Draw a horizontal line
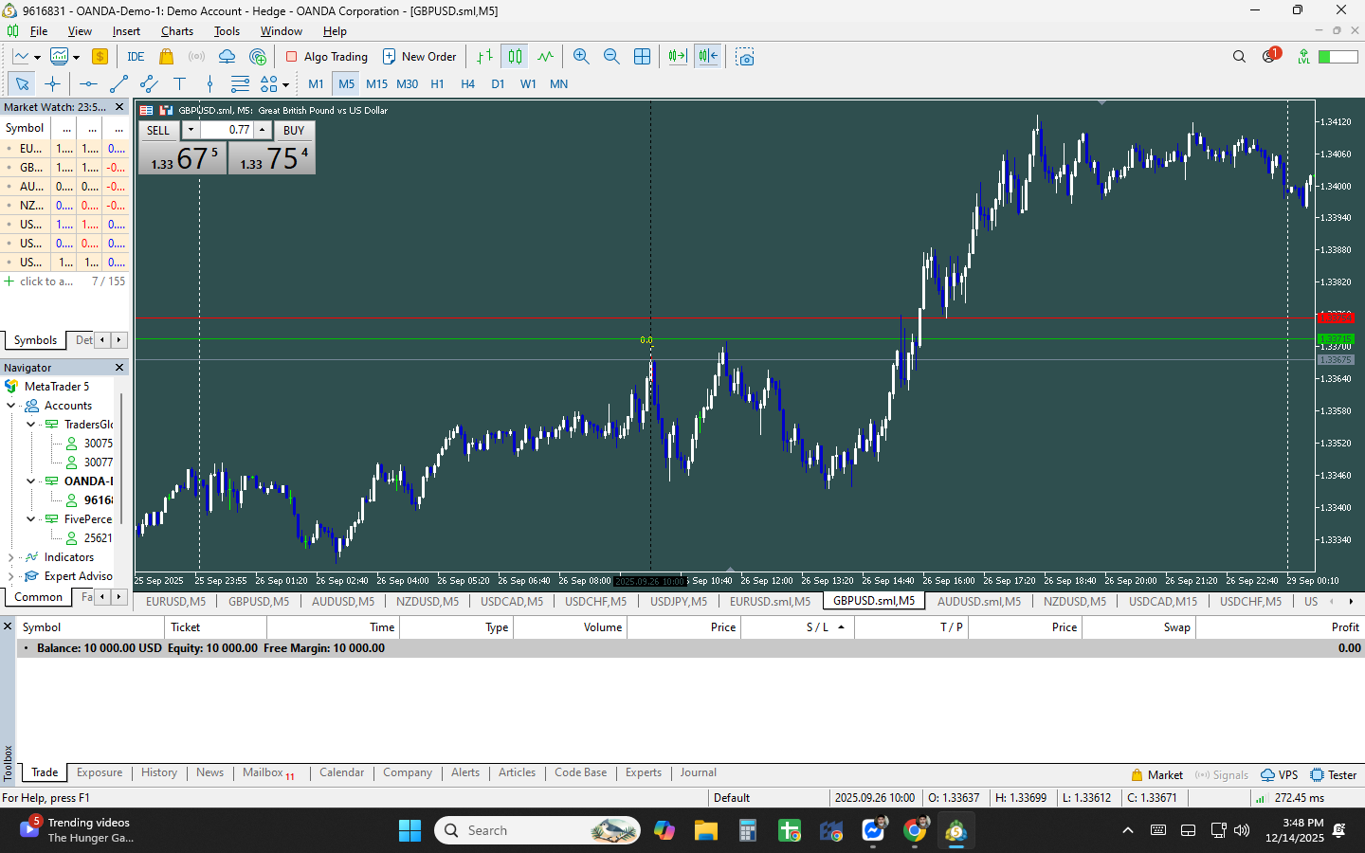Viewport: 1365px width, 853px height. pyautogui.click(x=88, y=84)
